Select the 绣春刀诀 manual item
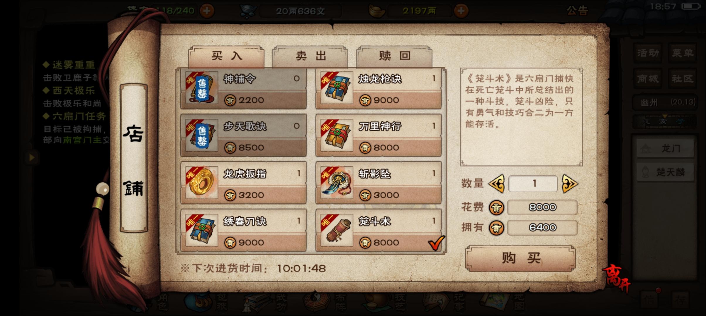The image size is (706, 316). (x=243, y=230)
